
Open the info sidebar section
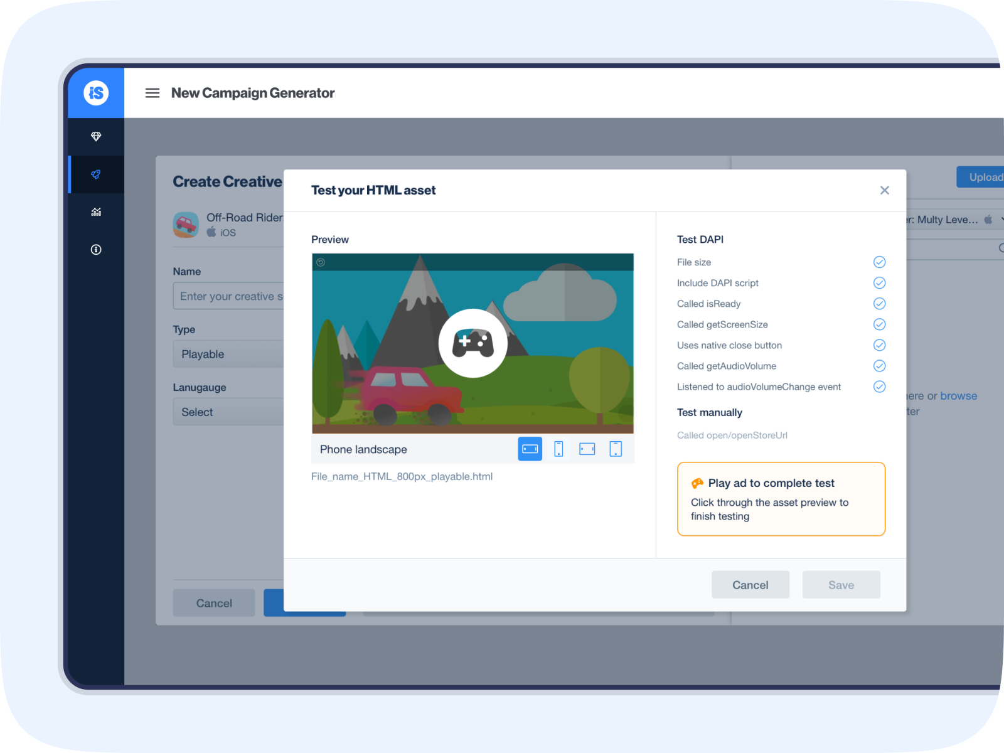(96, 250)
